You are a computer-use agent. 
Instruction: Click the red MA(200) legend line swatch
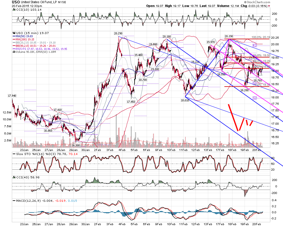pos(14,39)
